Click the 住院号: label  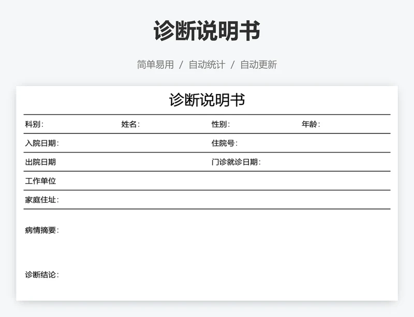tap(225, 143)
